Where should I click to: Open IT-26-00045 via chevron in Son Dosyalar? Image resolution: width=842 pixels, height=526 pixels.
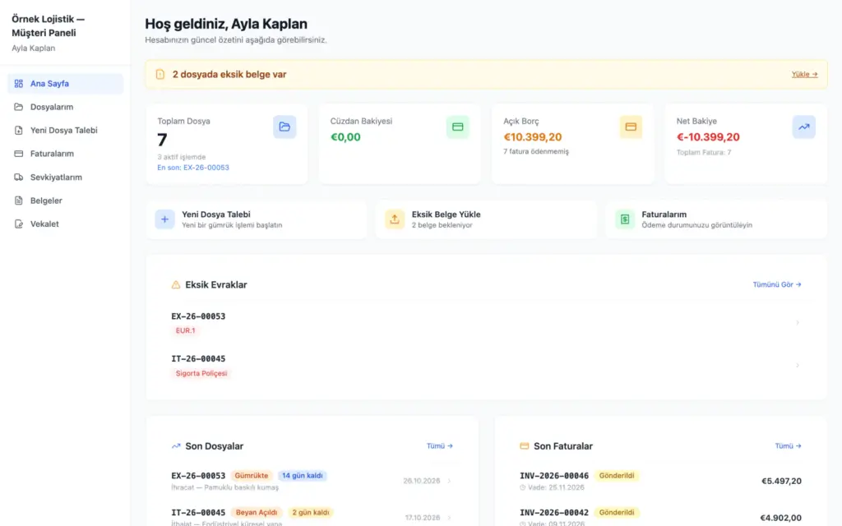point(449,518)
